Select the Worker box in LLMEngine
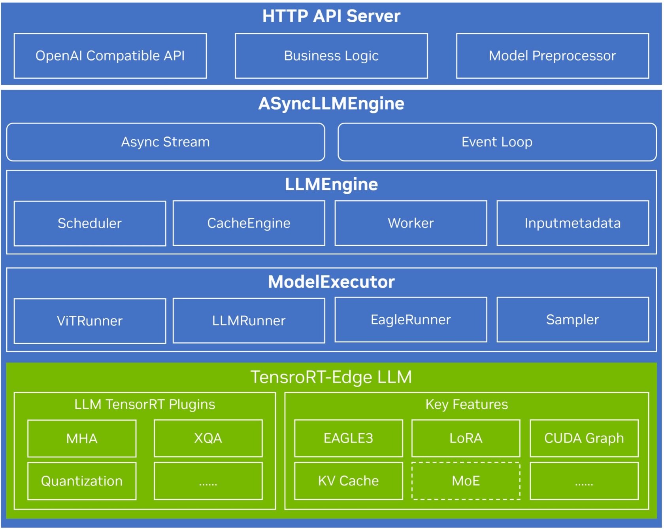 (411, 223)
